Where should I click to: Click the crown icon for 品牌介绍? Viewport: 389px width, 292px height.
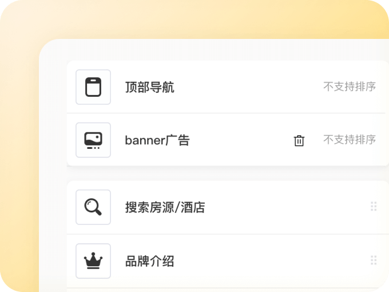pyautogui.click(x=93, y=261)
